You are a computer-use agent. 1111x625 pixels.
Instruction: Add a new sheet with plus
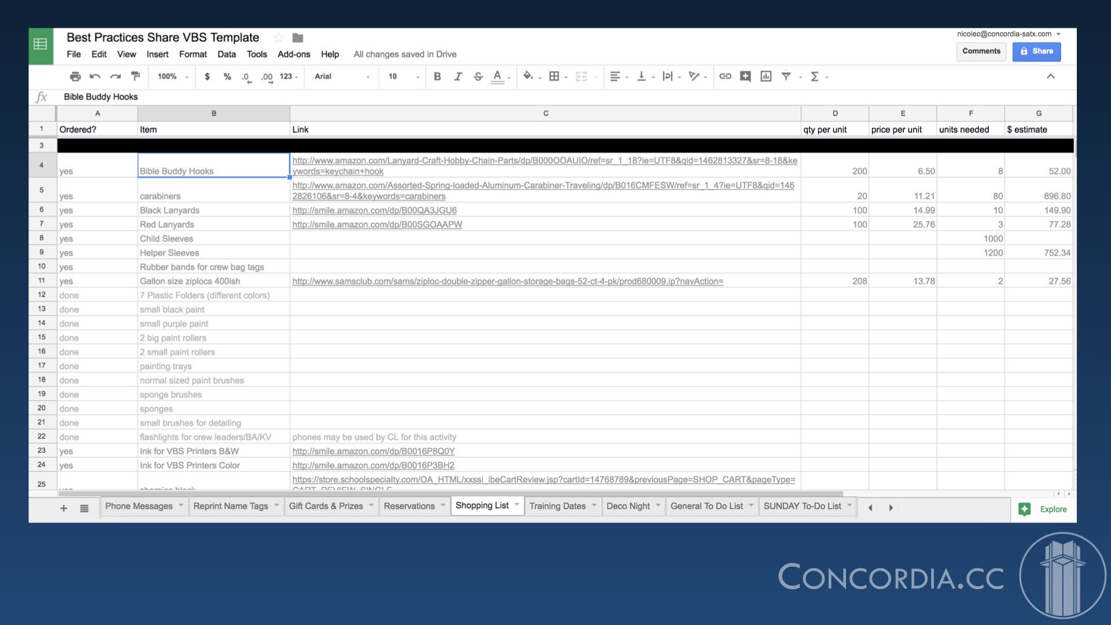pyautogui.click(x=64, y=508)
